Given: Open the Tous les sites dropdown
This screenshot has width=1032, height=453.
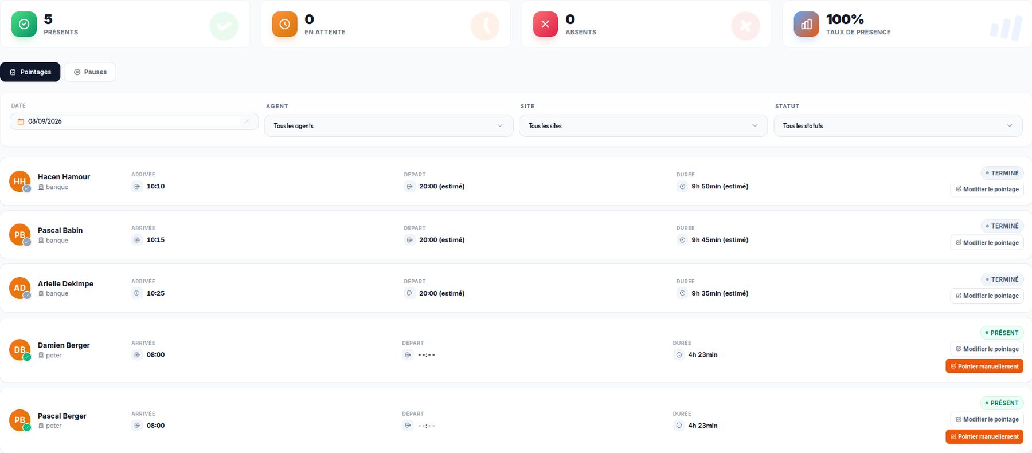Looking at the screenshot, I should click(x=643, y=126).
